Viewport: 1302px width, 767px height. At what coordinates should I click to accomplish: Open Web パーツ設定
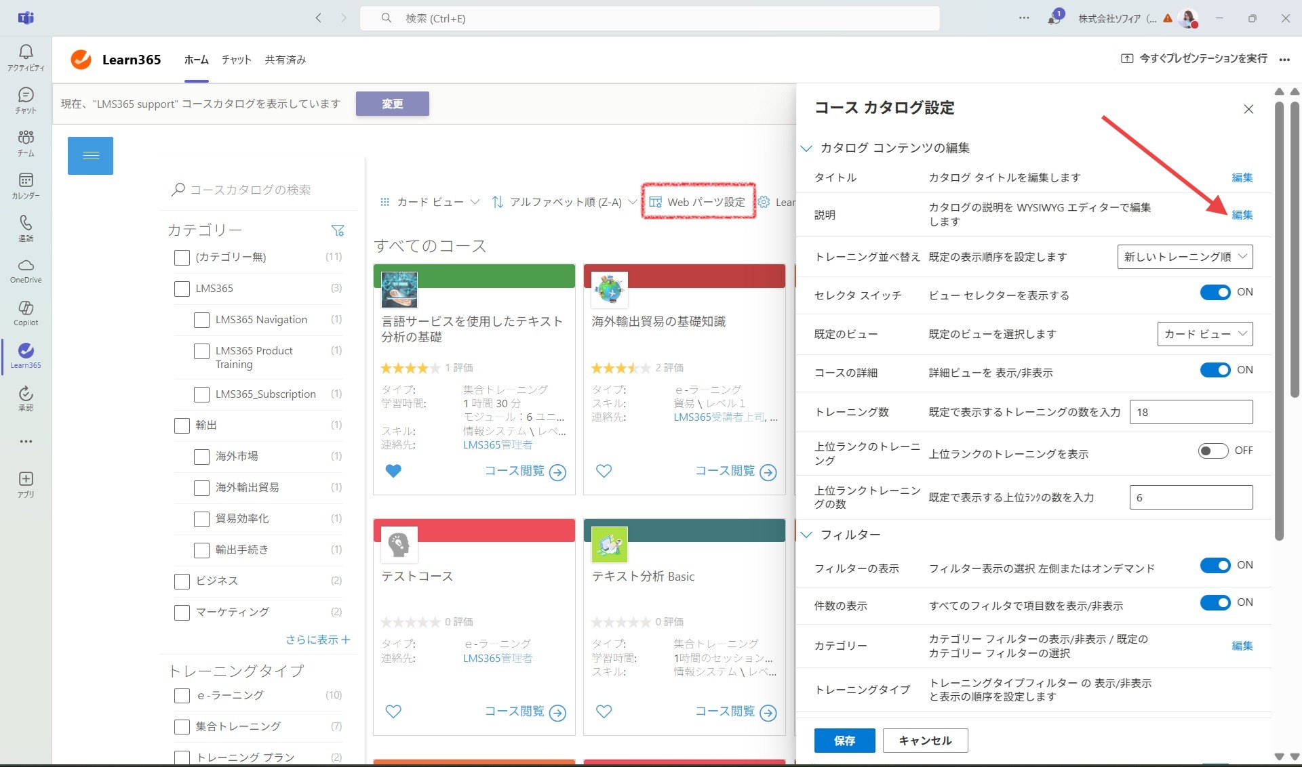(698, 202)
